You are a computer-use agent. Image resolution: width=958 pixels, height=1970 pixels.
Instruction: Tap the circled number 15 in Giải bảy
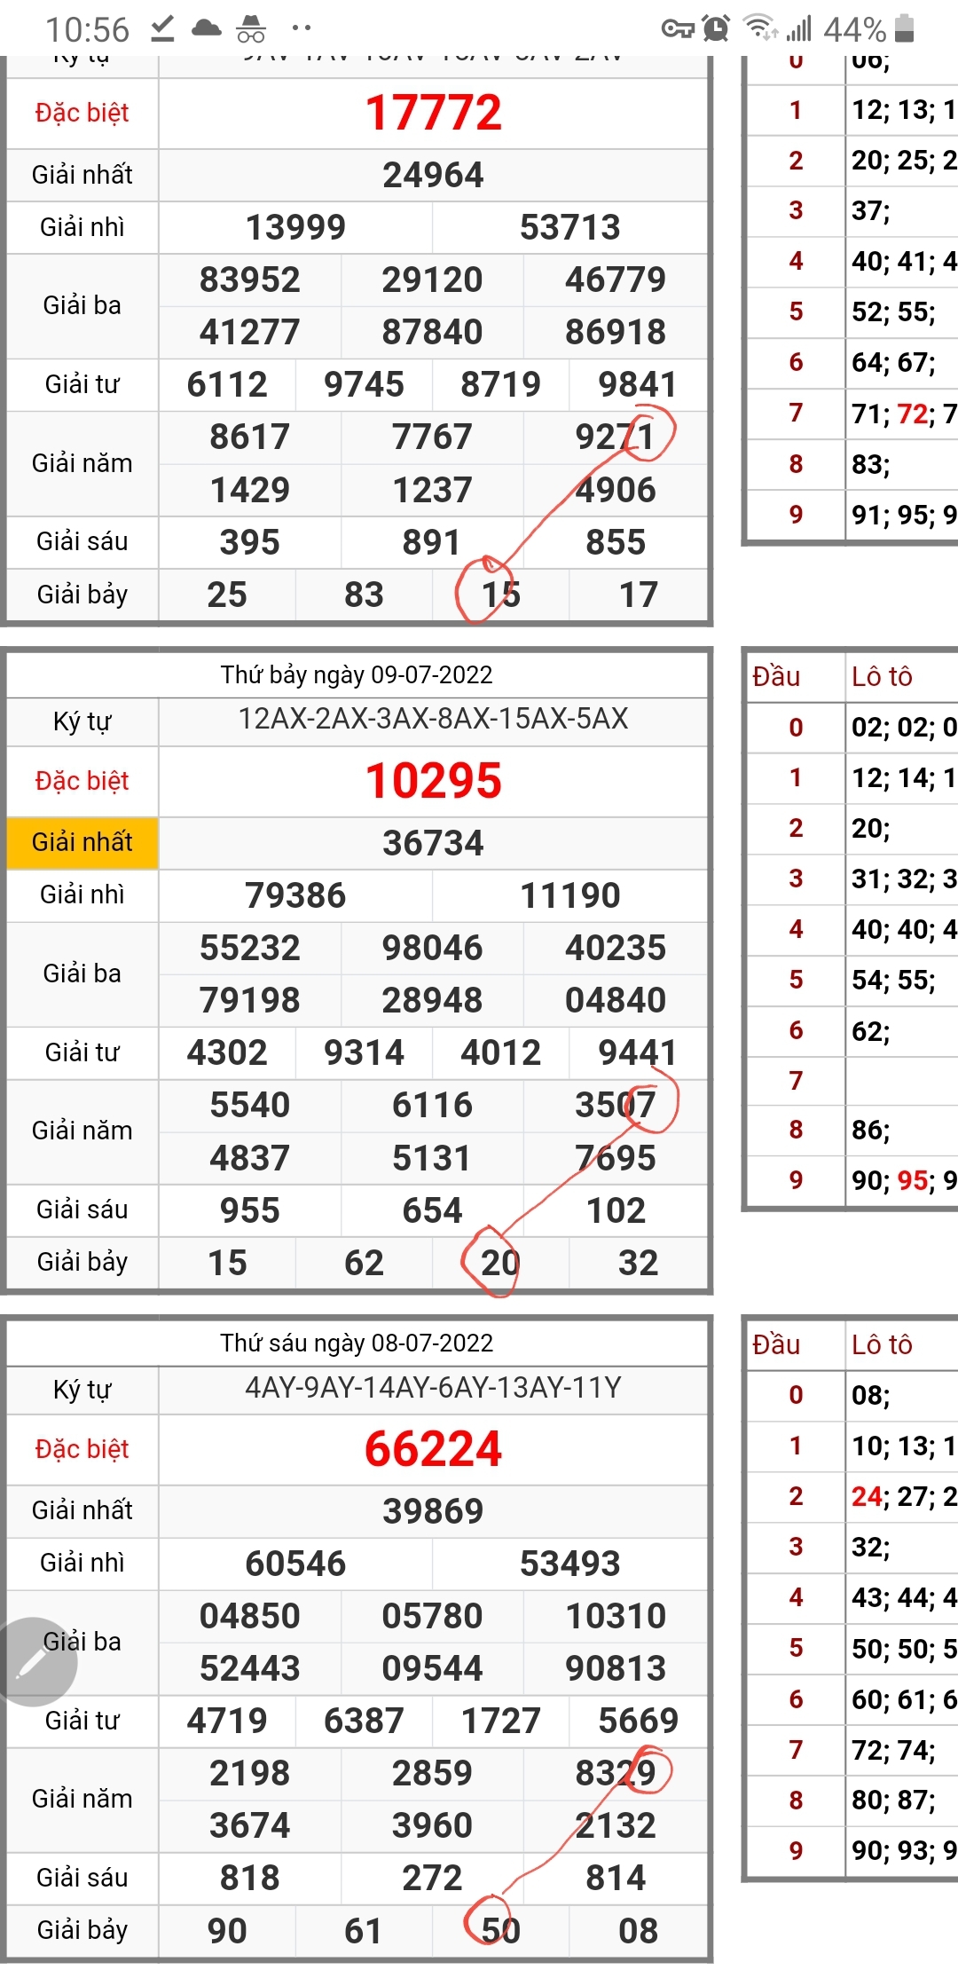500,595
